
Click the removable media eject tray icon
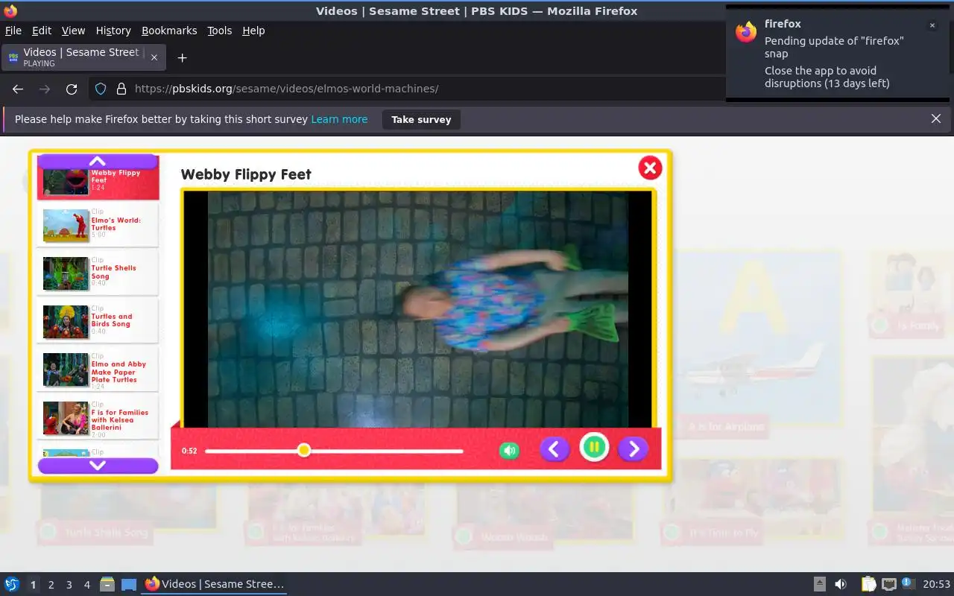click(x=819, y=584)
